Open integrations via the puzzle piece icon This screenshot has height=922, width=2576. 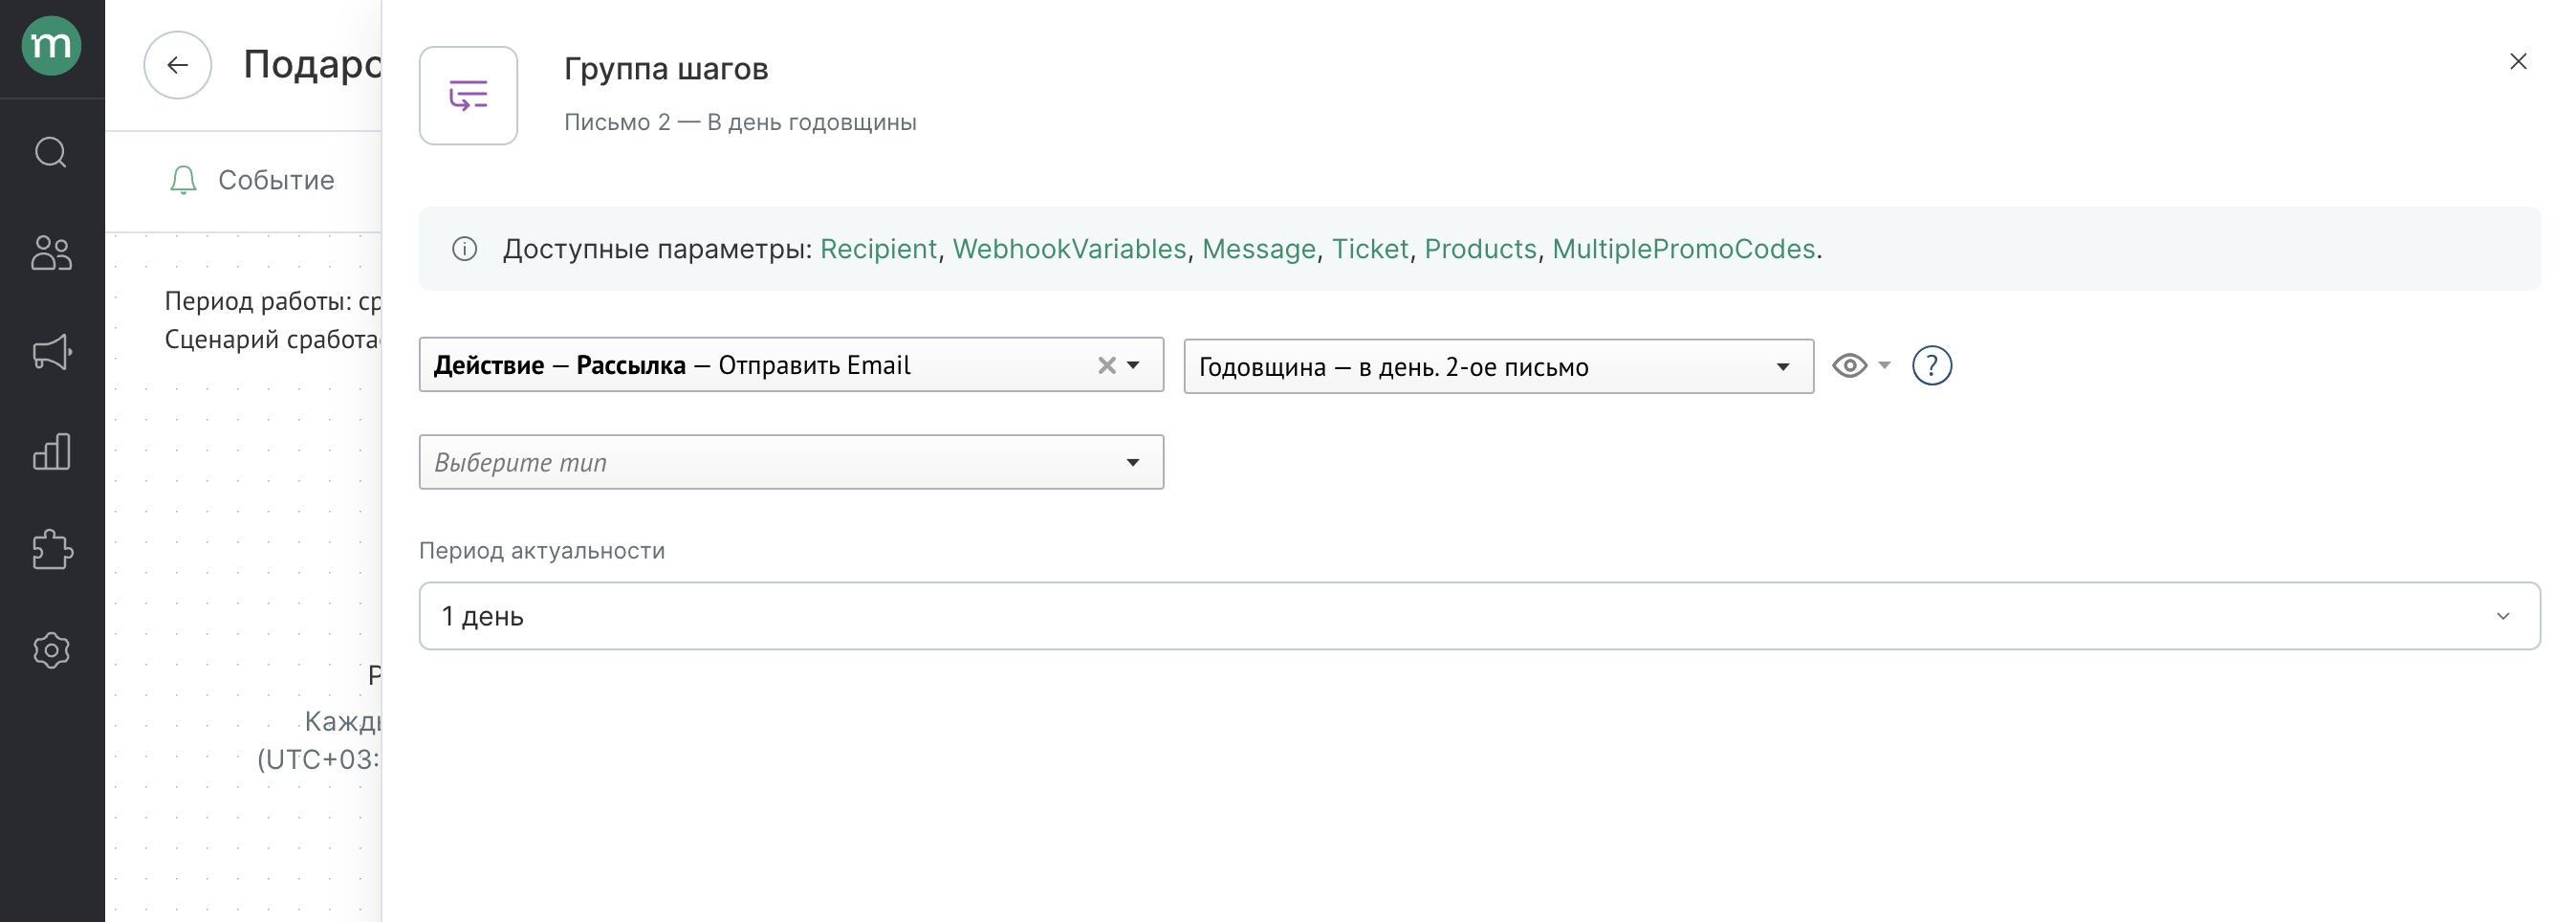click(51, 550)
